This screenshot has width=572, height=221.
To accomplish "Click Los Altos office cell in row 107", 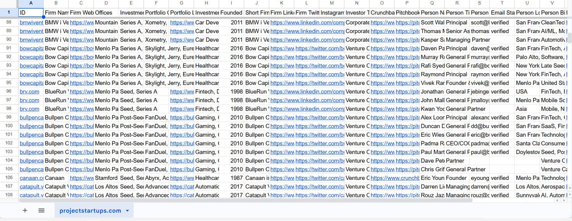I will click(x=106, y=186).
